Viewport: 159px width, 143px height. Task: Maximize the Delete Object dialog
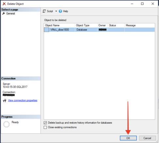point(142,4)
